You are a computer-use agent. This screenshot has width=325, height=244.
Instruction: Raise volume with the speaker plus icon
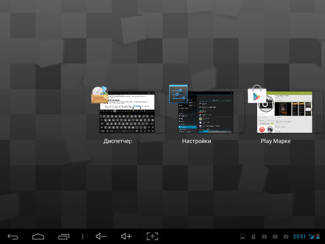tap(126, 236)
